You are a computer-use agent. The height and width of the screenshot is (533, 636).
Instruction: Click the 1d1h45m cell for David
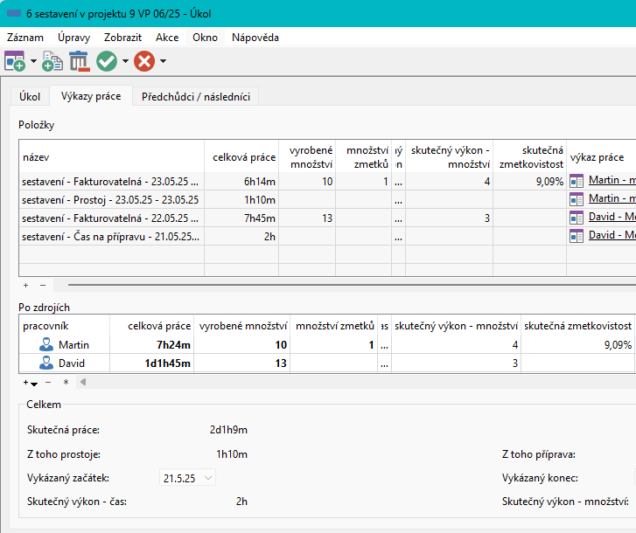[x=152, y=363]
